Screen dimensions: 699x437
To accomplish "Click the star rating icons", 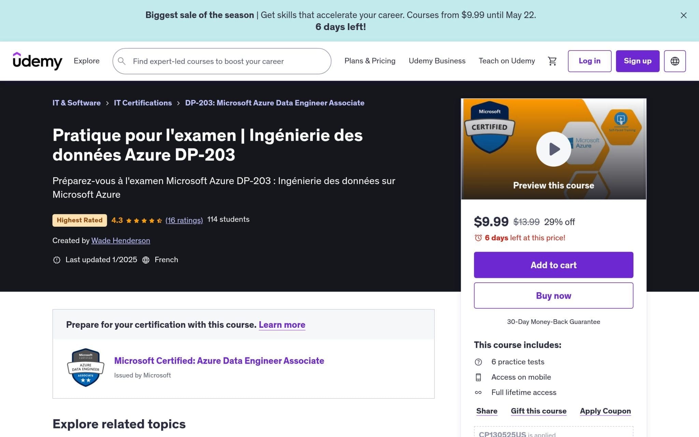I will [144, 221].
